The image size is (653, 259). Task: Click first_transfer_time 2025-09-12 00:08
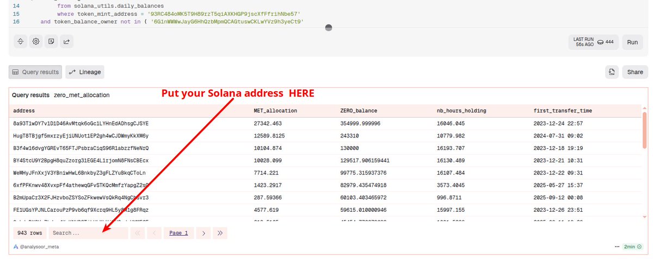[559, 198]
